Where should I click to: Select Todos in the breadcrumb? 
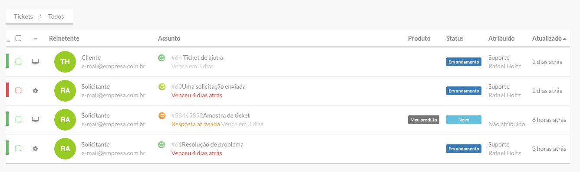[x=56, y=16]
